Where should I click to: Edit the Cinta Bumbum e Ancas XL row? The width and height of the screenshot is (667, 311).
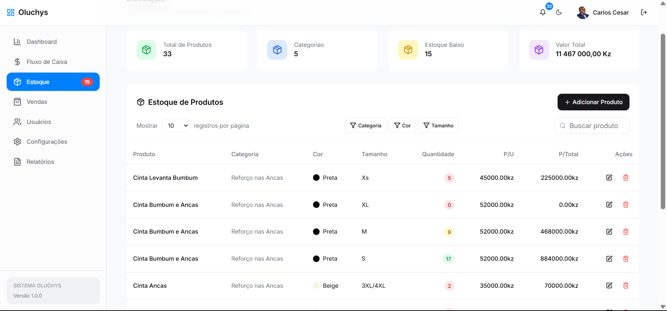pyautogui.click(x=609, y=205)
